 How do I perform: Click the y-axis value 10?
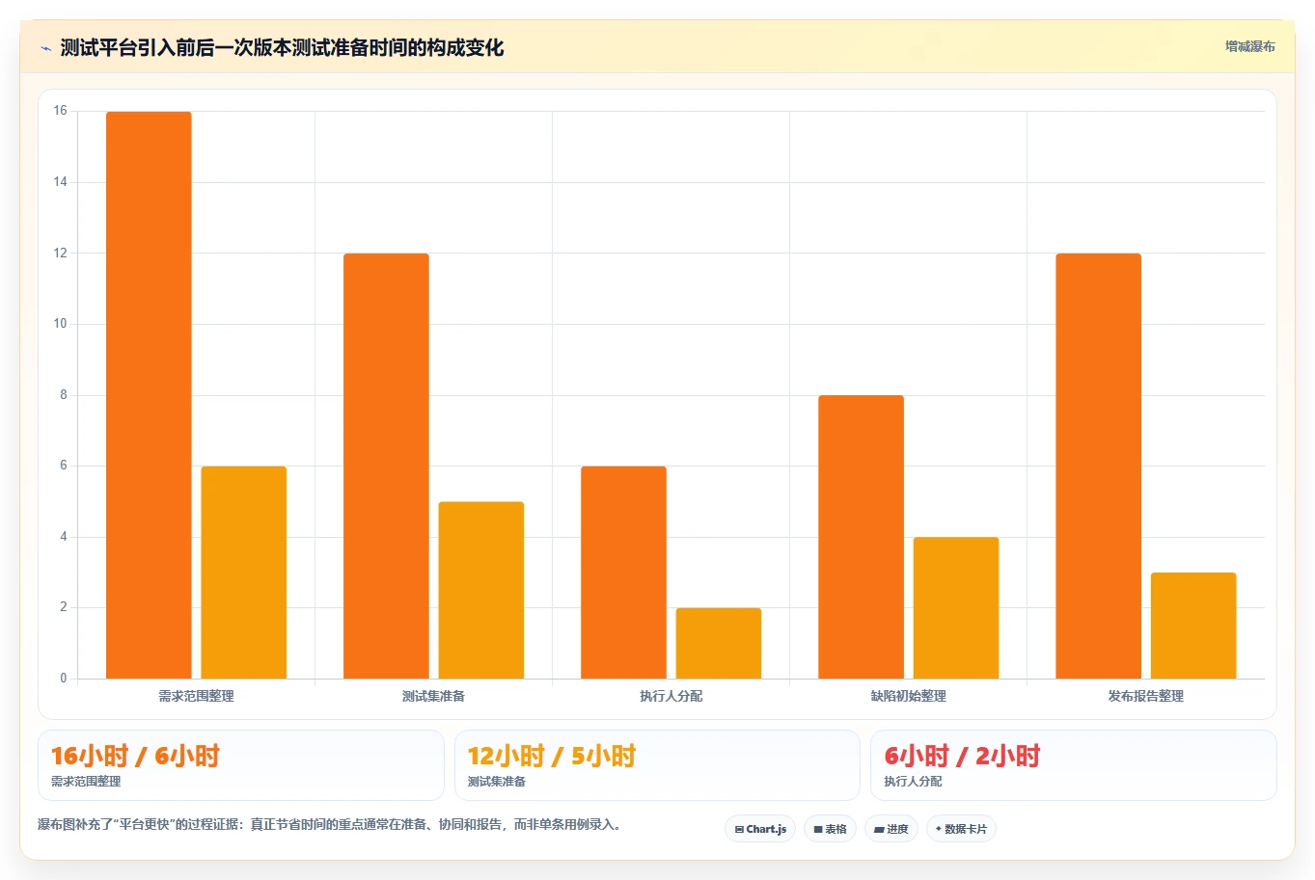[x=61, y=324]
